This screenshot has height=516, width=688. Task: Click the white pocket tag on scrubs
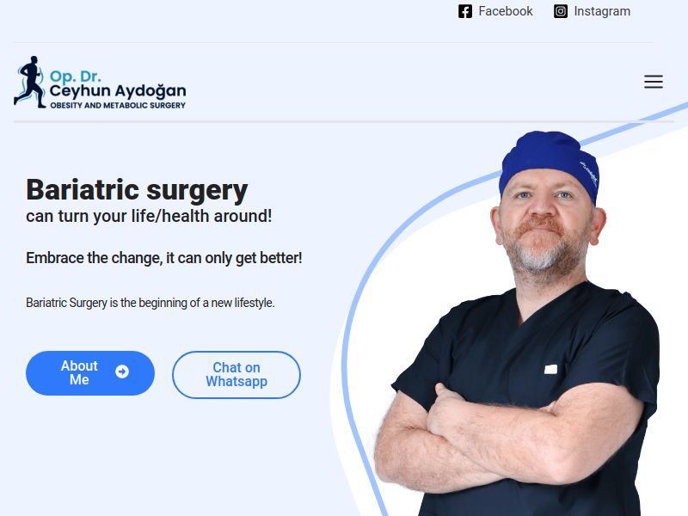(550, 370)
